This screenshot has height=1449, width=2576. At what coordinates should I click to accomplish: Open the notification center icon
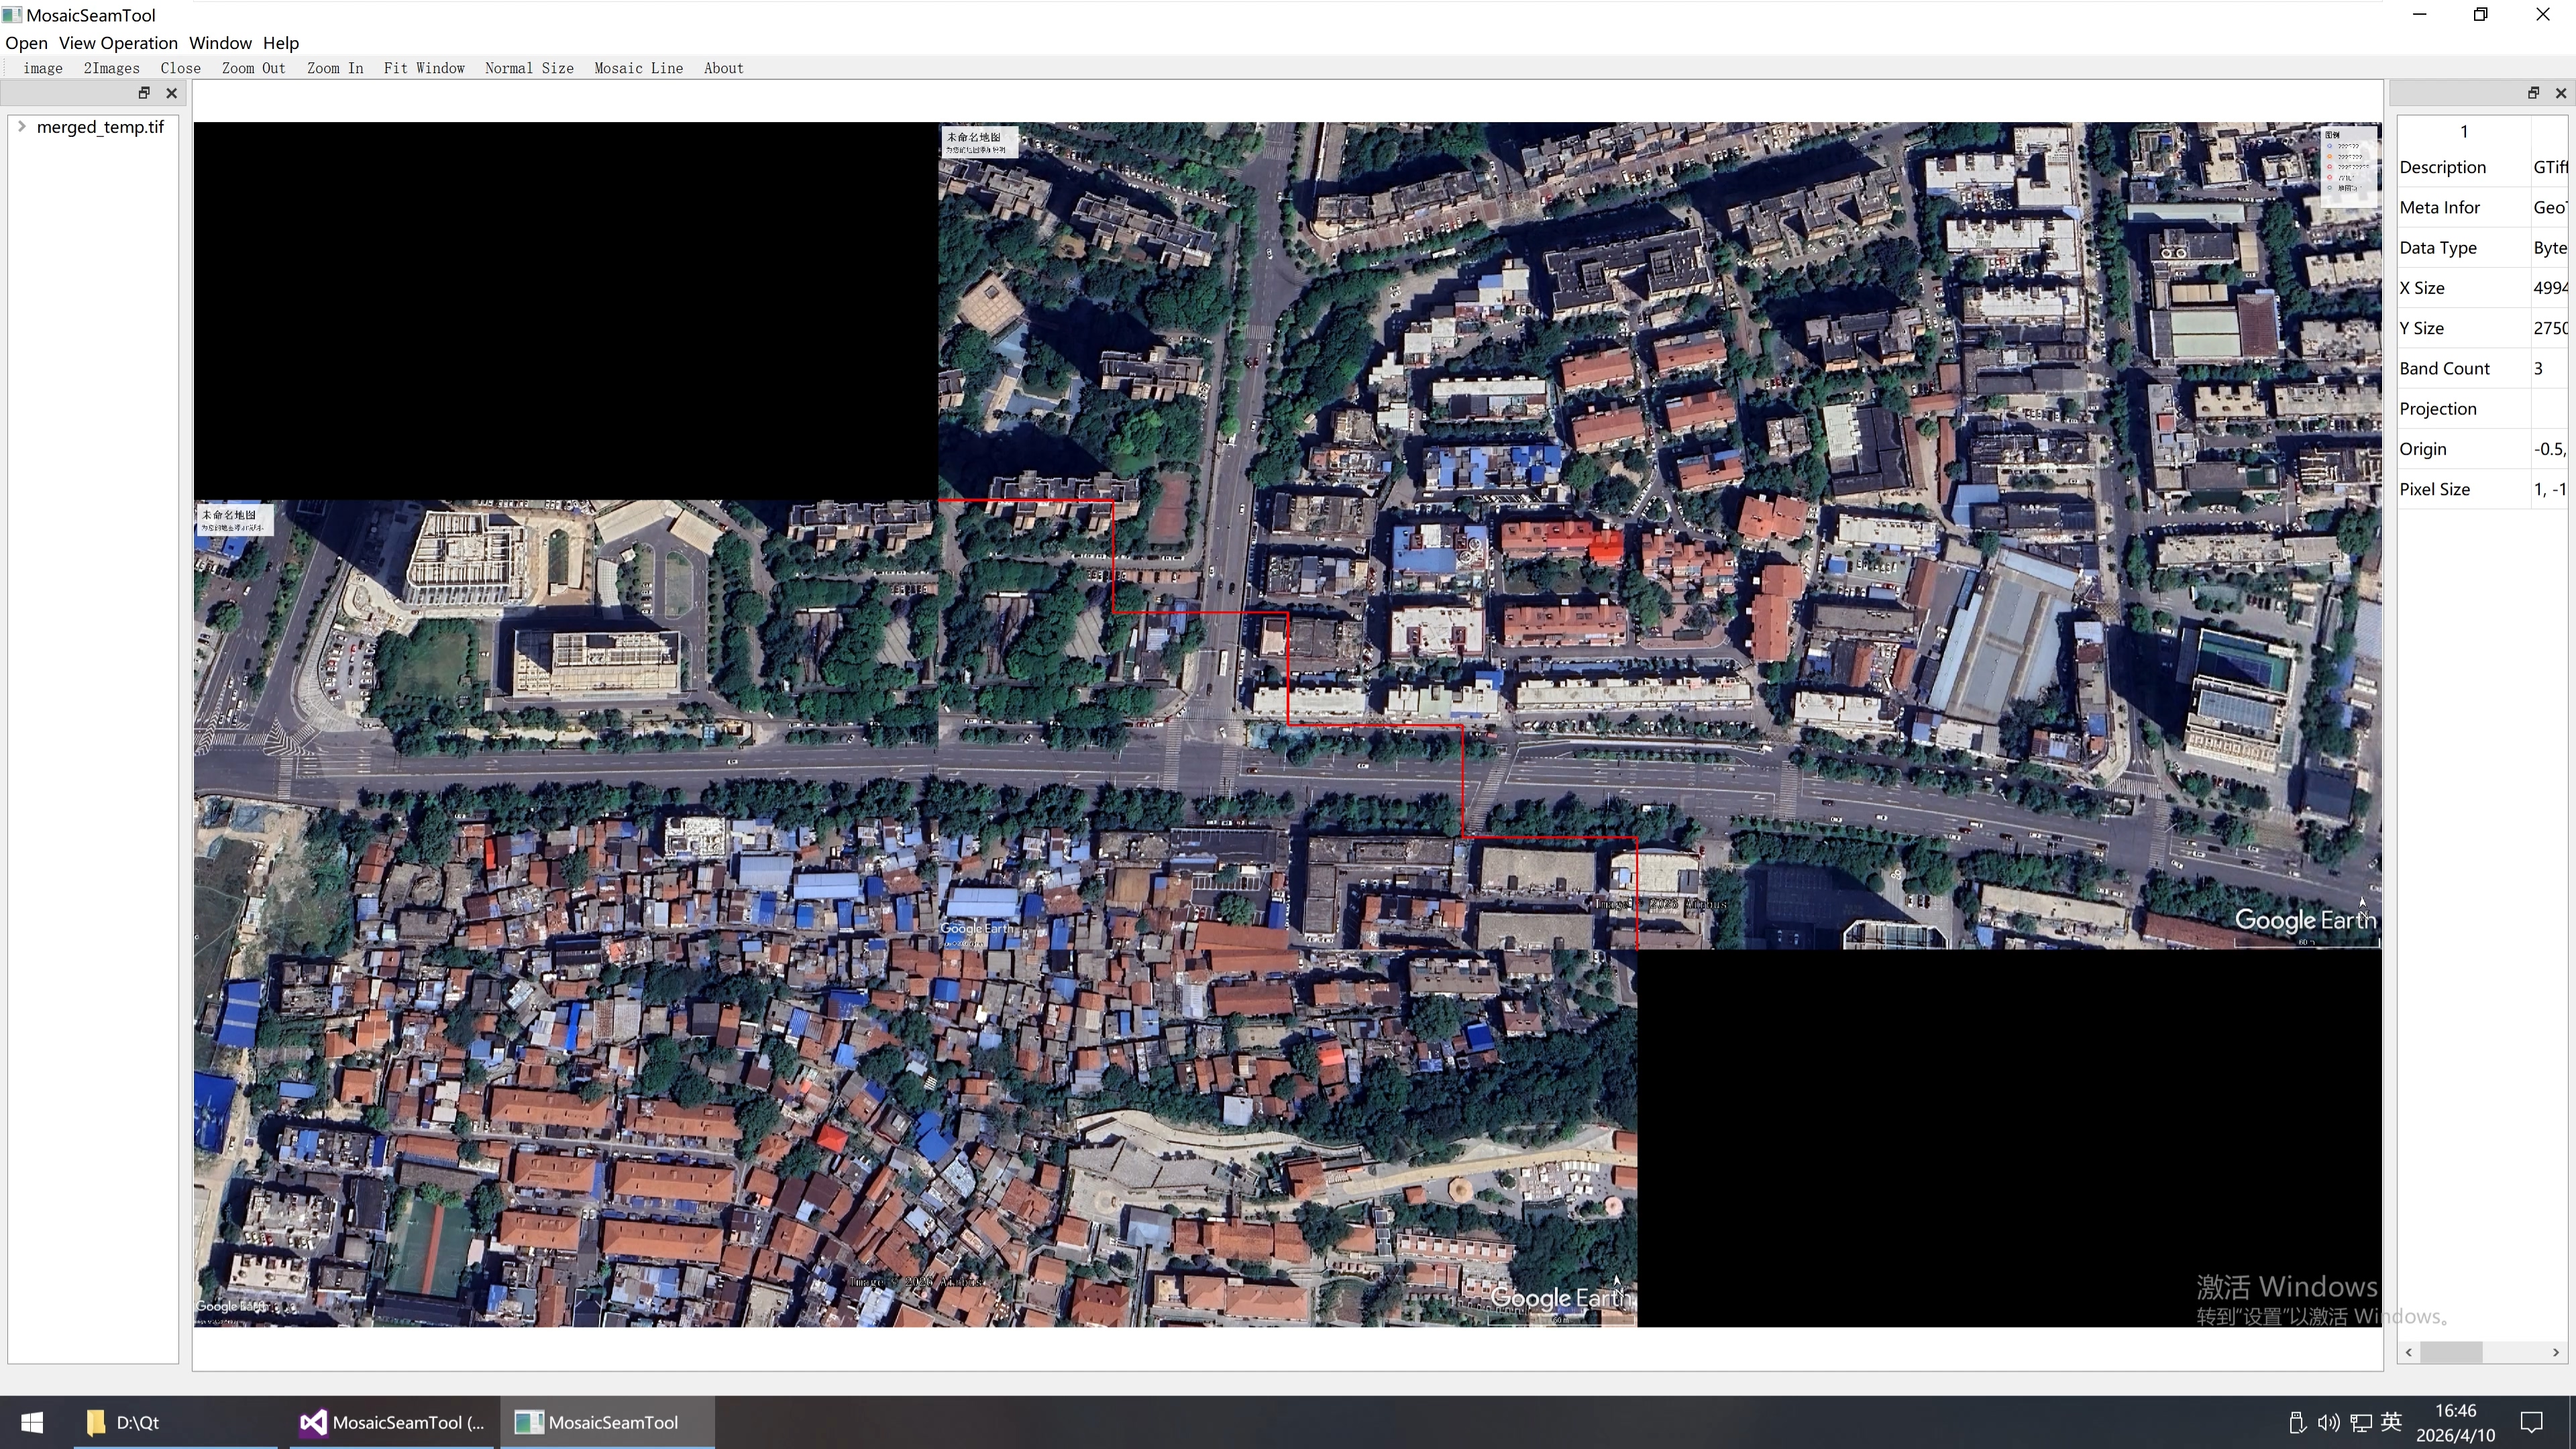[x=2531, y=1422]
